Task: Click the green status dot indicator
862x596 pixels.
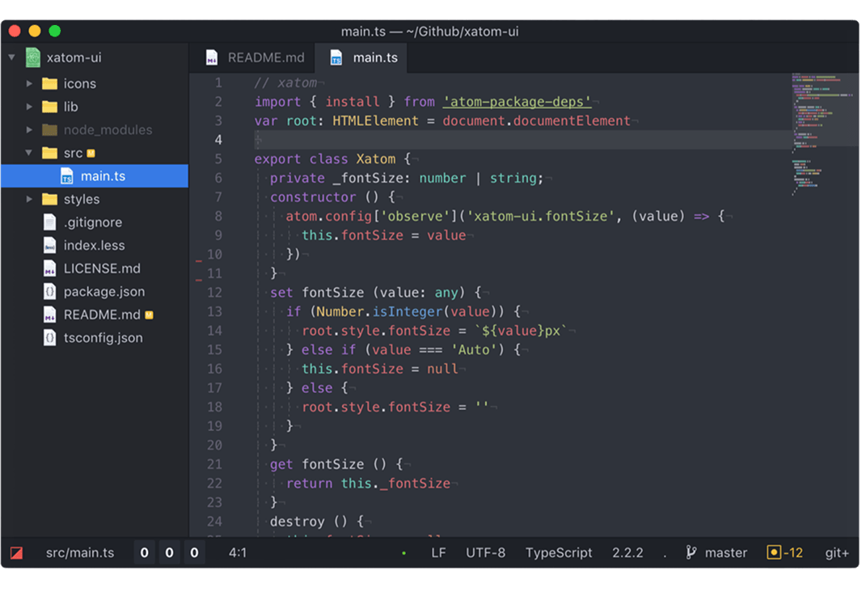Action: click(x=404, y=553)
